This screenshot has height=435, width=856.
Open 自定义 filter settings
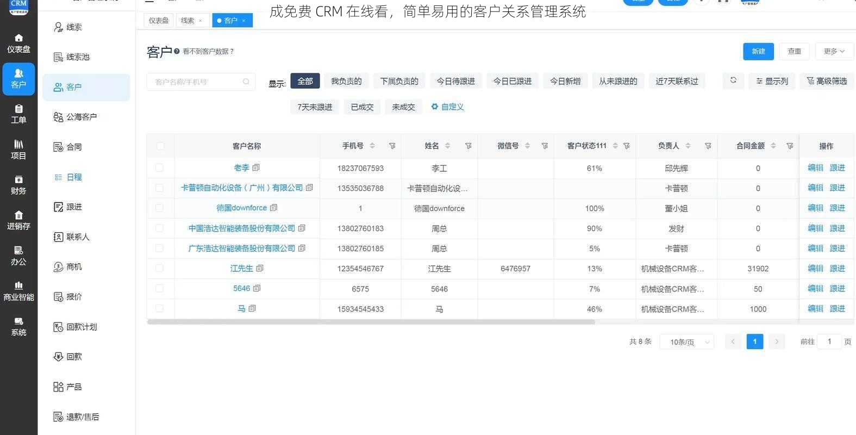click(447, 107)
